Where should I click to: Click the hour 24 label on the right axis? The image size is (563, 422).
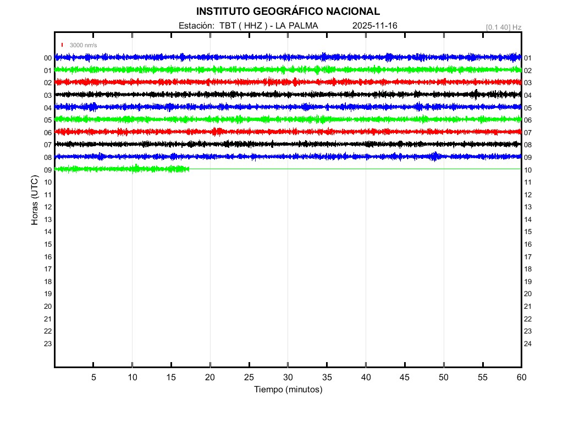click(528, 344)
